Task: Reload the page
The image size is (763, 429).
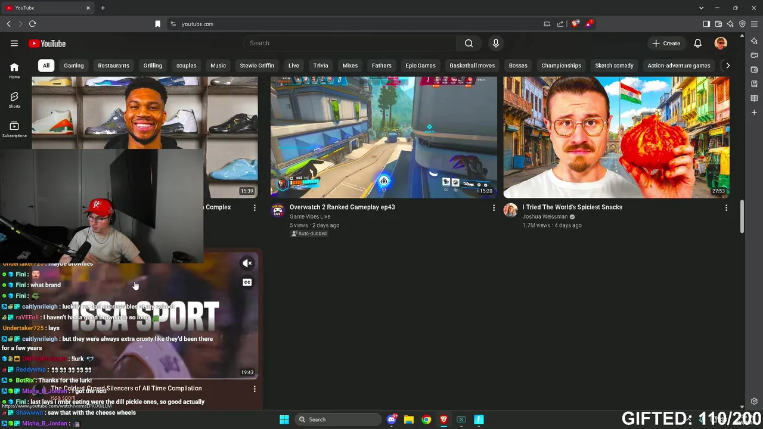Action: point(32,24)
